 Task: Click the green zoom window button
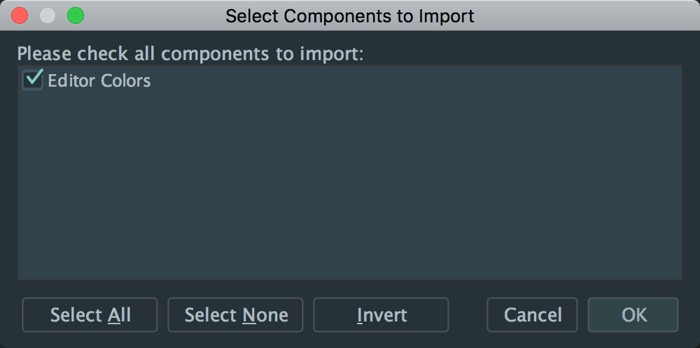tap(75, 15)
